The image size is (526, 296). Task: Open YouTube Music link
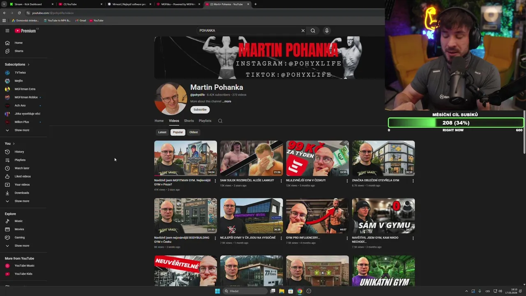pyautogui.click(x=24, y=266)
